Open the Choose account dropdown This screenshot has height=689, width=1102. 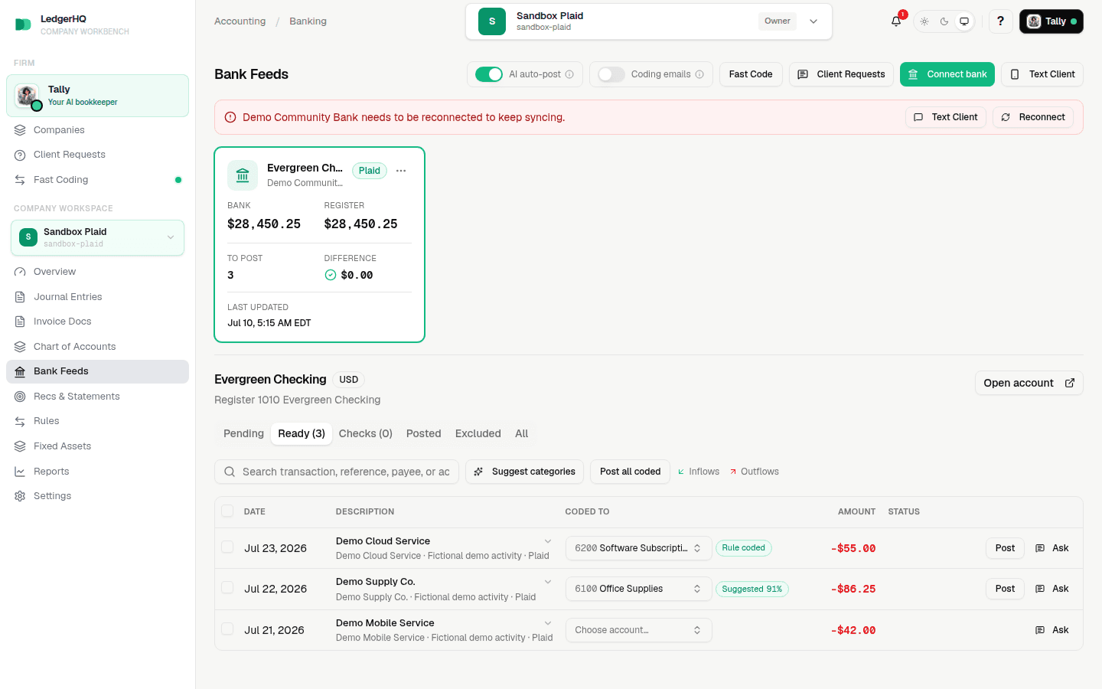coord(638,630)
